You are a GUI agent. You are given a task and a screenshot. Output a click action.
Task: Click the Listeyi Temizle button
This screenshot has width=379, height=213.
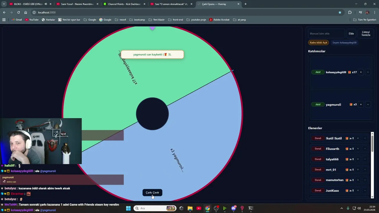366,33
